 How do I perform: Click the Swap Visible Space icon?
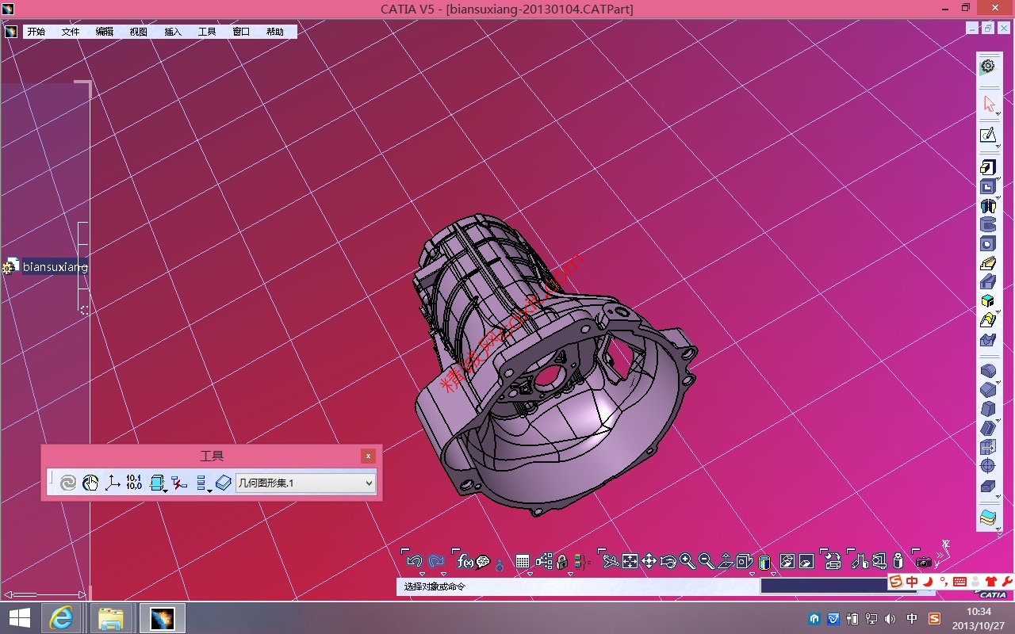(x=806, y=561)
